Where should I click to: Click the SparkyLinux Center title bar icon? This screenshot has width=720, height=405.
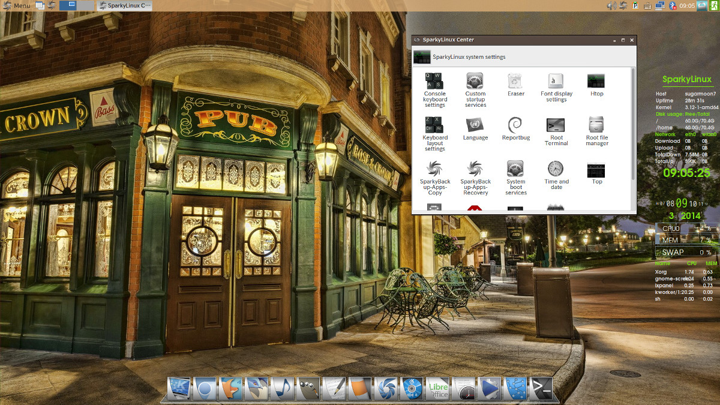416,40
